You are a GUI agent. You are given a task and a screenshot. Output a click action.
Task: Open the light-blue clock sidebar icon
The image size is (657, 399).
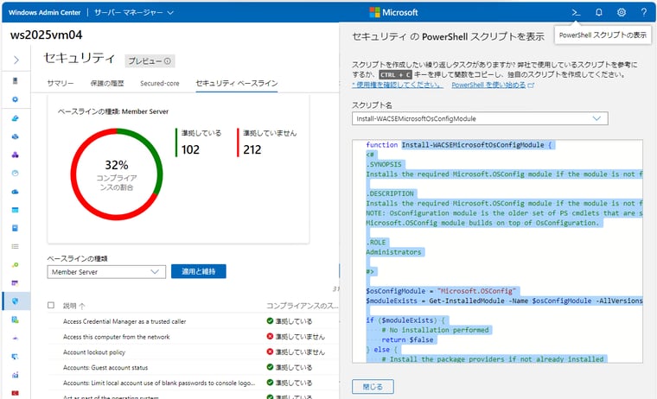(x=15, y=173)
